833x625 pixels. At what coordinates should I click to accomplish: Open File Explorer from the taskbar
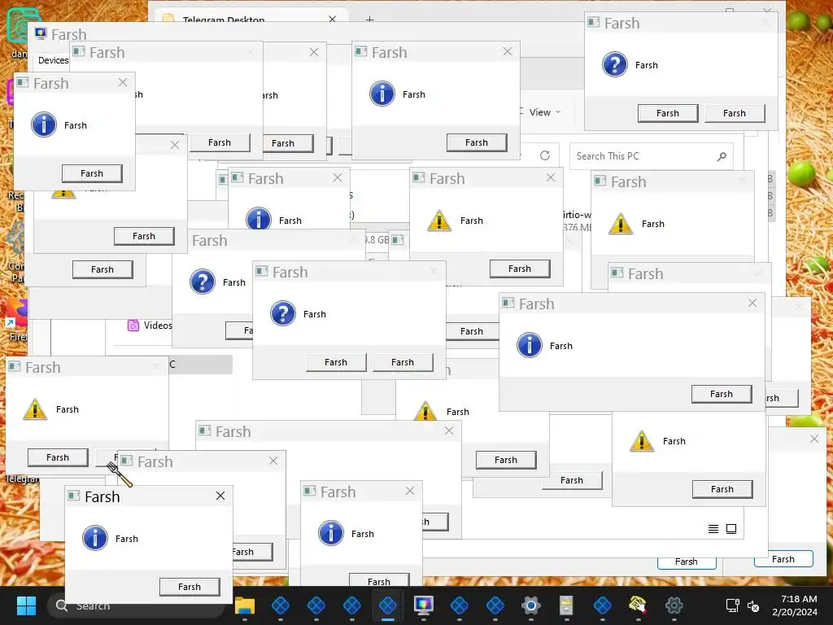point(245,605)
